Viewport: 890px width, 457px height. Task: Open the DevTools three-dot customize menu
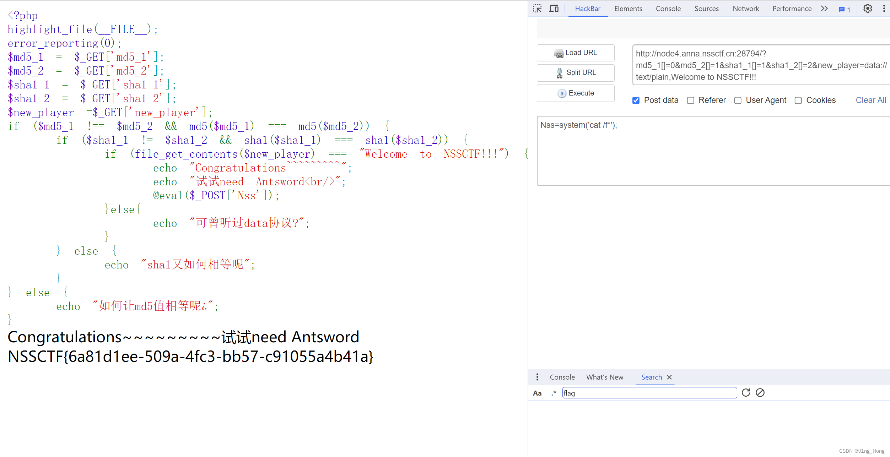click(x=884, y=9)
